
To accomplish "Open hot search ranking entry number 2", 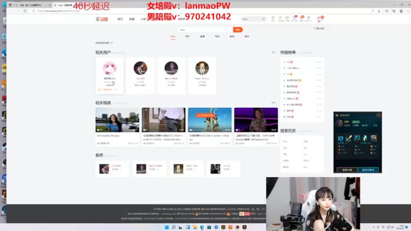I will tap(302, 68).
